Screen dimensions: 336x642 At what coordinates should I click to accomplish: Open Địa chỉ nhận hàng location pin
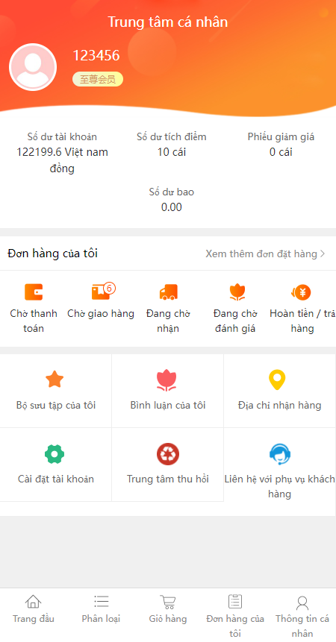point(278,380)
